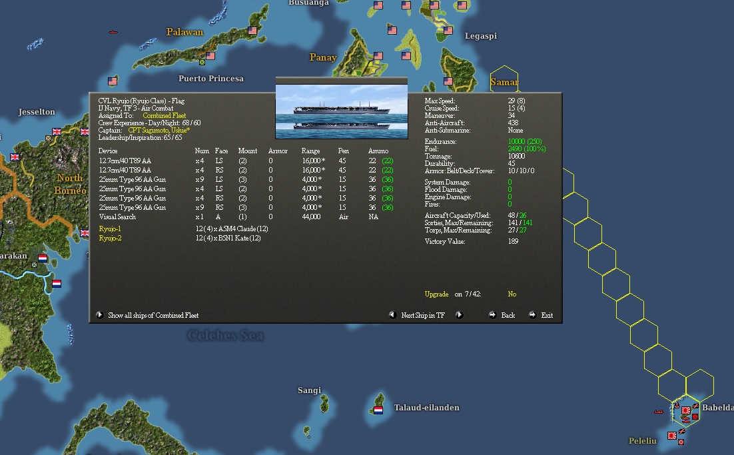The width and height of the screenshot is (734, 455).
Task: Click the Fuel value 2490 (100%)
Action: pyautogui.click(x=527, y=149)
